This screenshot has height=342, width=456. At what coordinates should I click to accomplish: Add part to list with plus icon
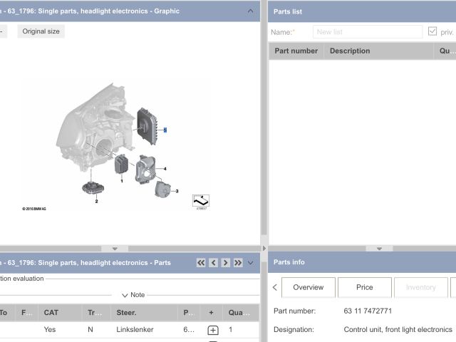tap(212, 331)
